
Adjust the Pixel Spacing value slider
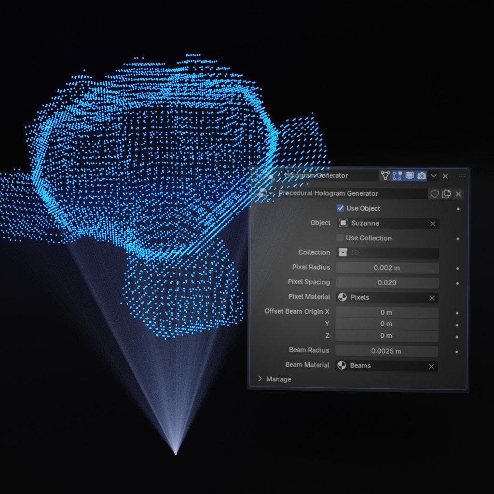386,283
